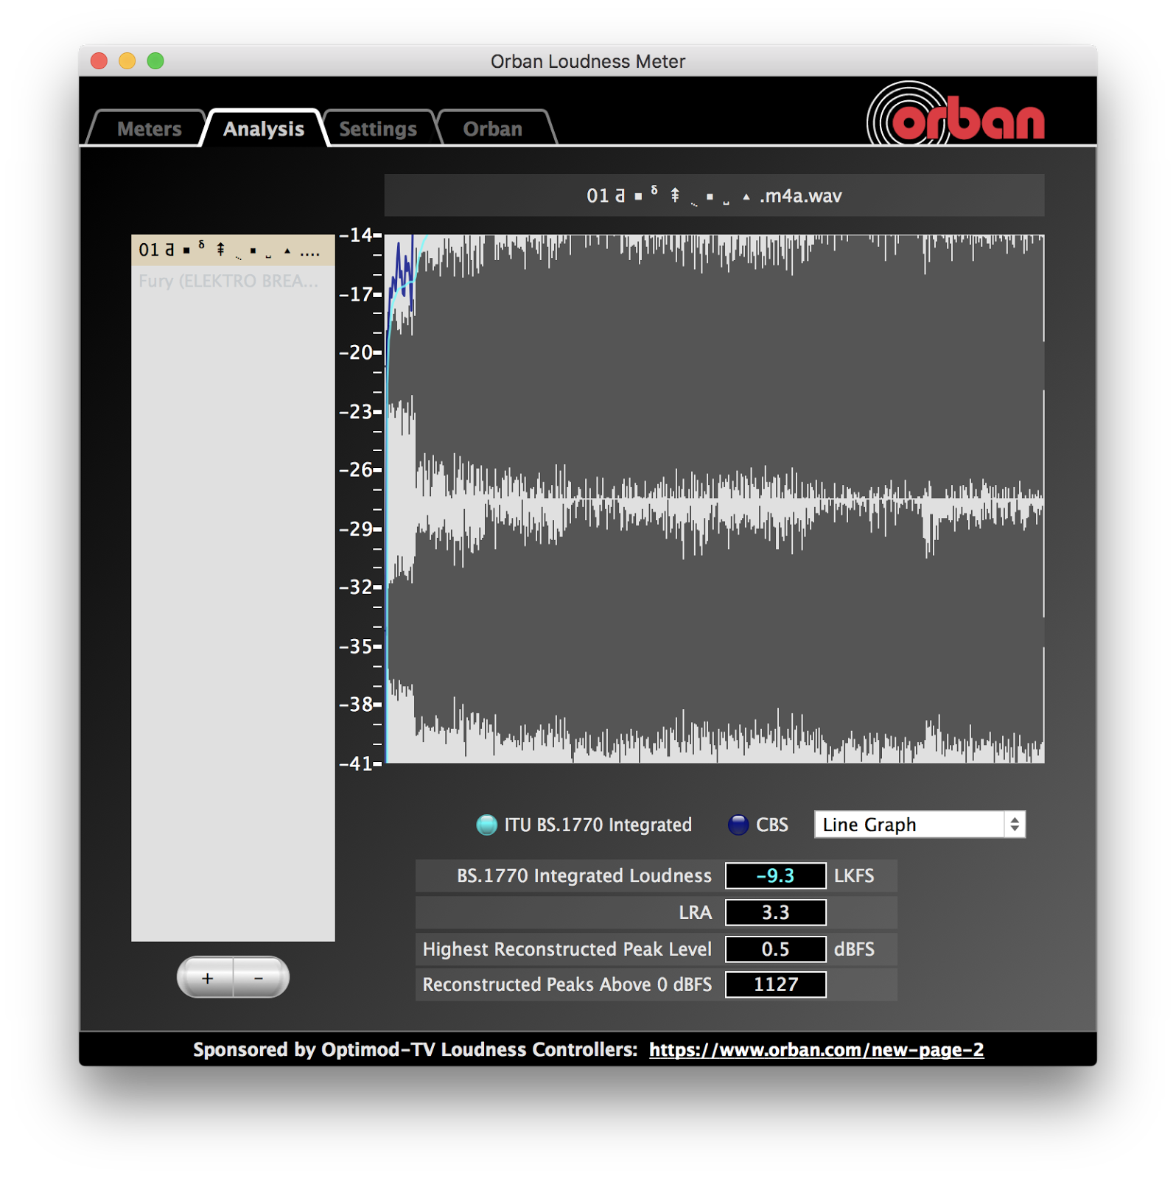Click the Reconstructed Peaks Above 0 dBFS label
1176x1179 pixels.
click(x=567, y=984)
